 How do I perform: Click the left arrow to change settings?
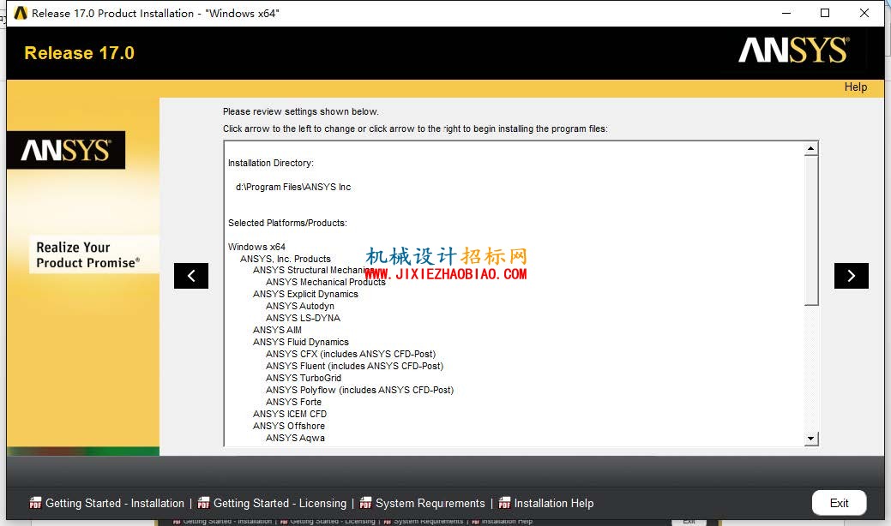191,276
